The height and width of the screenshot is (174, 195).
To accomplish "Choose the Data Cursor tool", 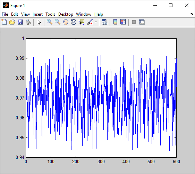I will tap(82, 22).
